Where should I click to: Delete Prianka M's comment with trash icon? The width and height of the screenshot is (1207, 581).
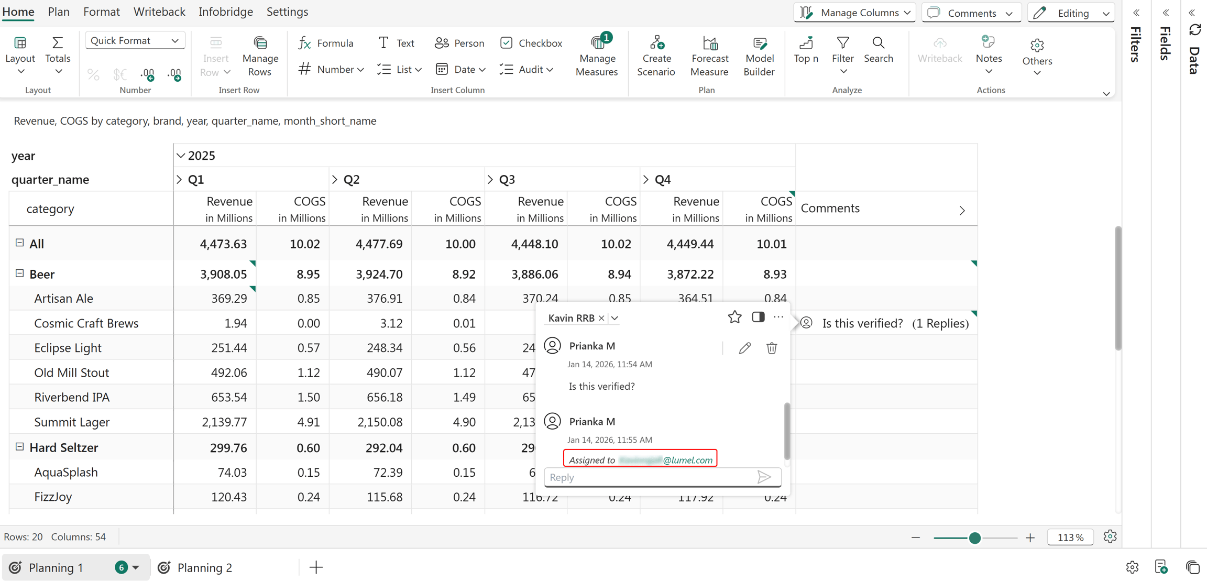[x=772, y=348]
